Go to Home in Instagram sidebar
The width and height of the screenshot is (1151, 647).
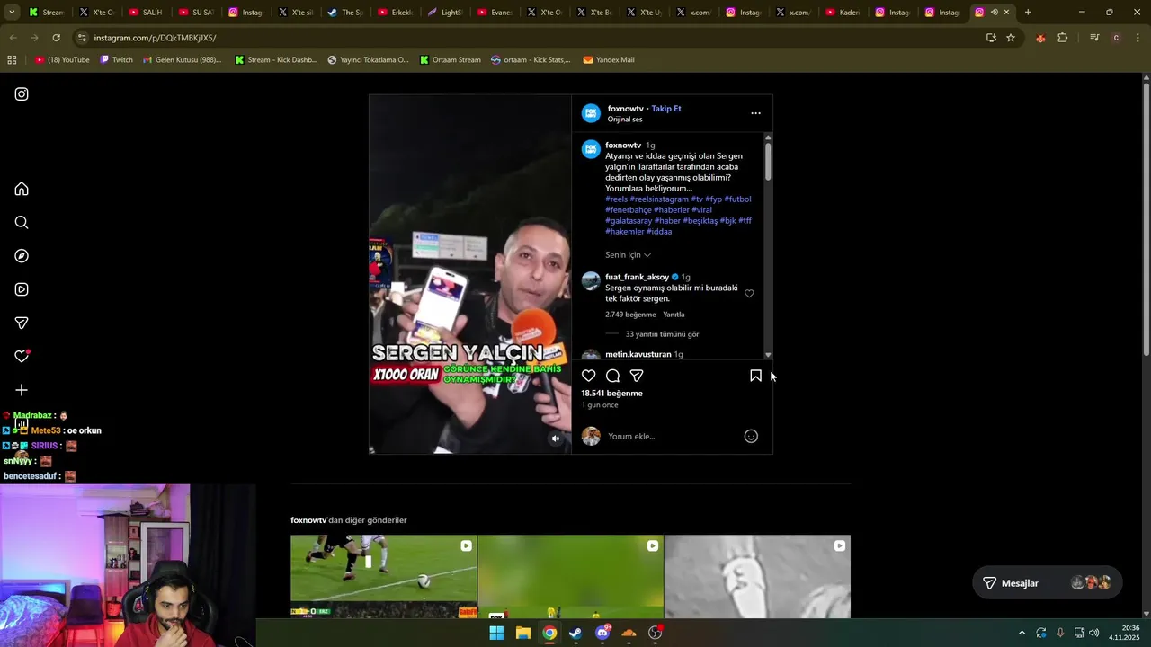22,189
